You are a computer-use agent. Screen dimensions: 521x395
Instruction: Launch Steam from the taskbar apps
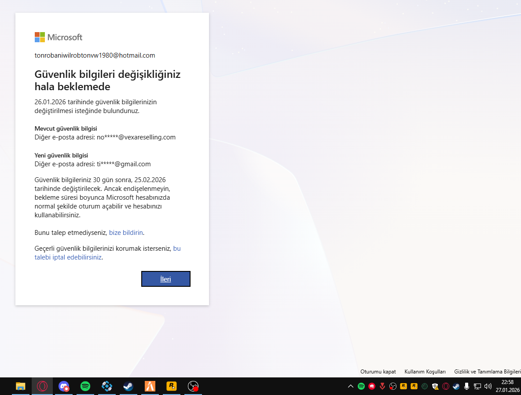pyautogui.click(x=128, y=386)
